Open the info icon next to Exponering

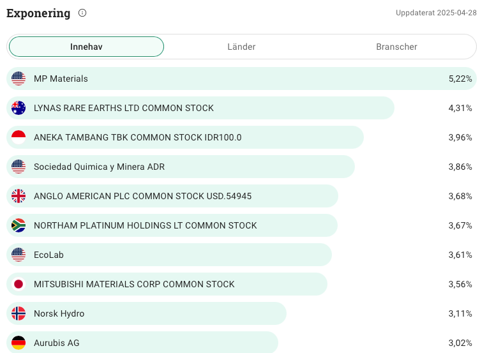[82, 13]
